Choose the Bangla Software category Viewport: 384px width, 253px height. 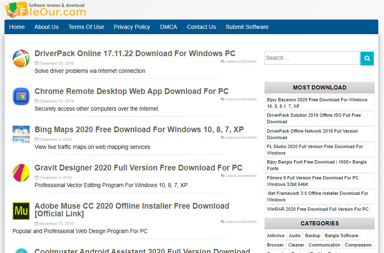coord(341,236)
